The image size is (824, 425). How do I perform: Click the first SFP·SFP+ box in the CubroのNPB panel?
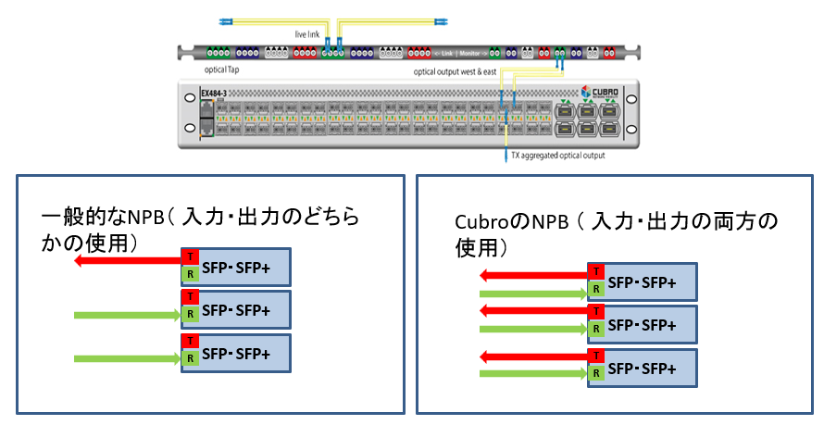point(643,282)
